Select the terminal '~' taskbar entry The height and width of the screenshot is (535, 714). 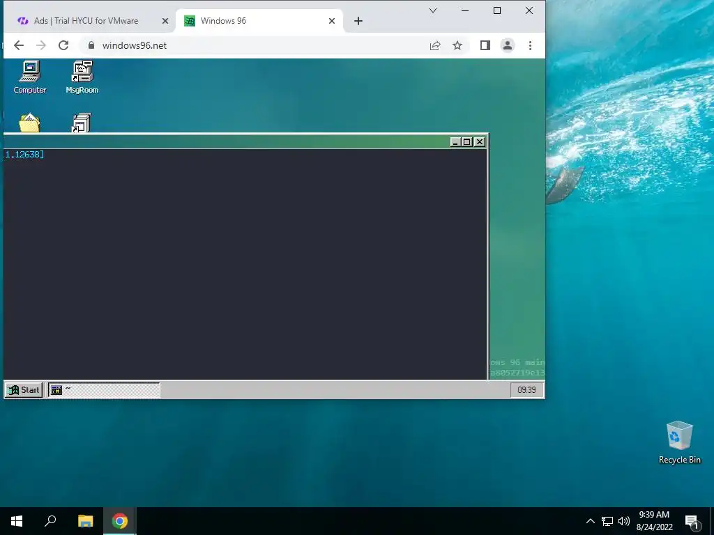coord(104,390)
